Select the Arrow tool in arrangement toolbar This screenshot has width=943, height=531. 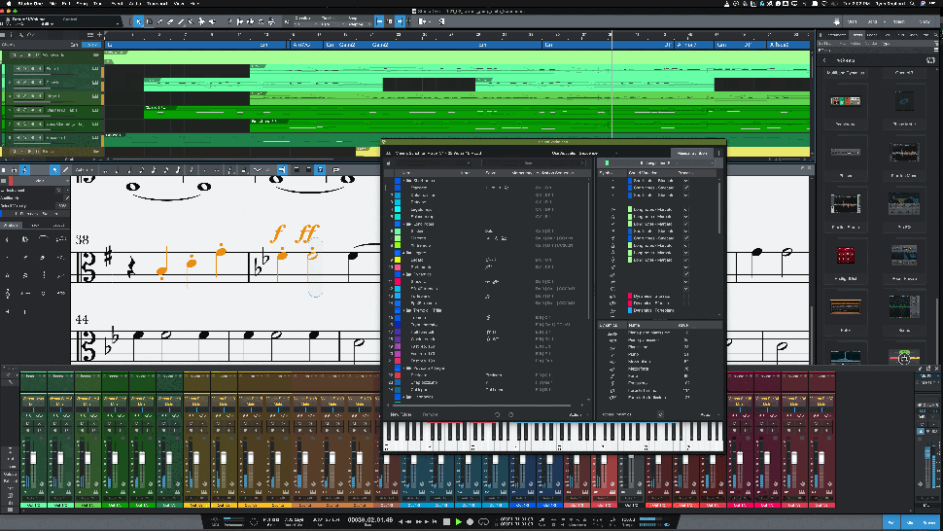(137, 20)
